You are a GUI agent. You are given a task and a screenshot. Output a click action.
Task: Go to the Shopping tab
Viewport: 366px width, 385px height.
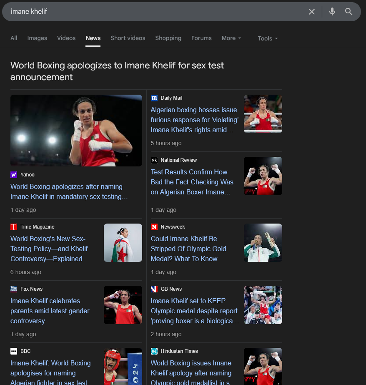click(x=168, y=38)
